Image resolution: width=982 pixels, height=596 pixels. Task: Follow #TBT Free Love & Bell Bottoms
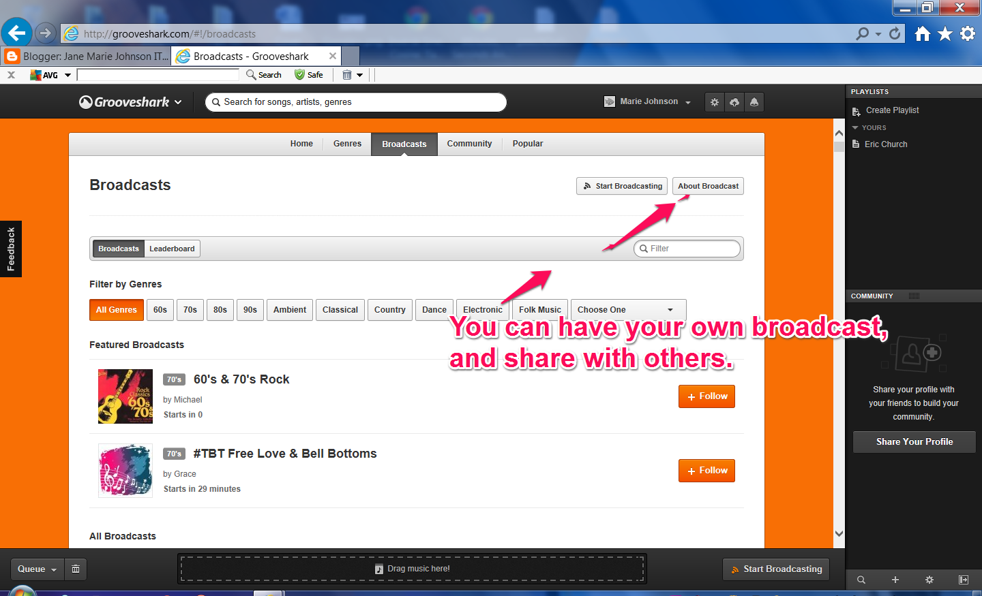click(706, 471)
